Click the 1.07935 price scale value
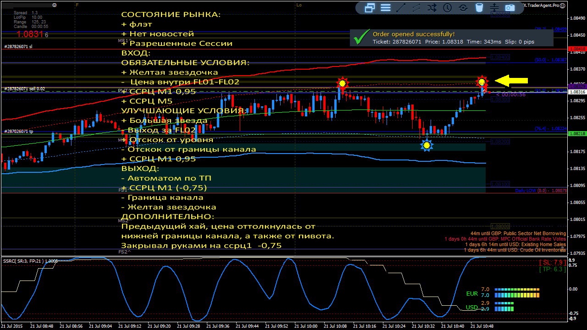This screenshot has height=330, width=587. [x=577, y=253]
